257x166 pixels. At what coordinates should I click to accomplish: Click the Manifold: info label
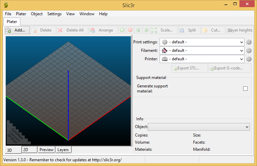[x=202, y=149]
